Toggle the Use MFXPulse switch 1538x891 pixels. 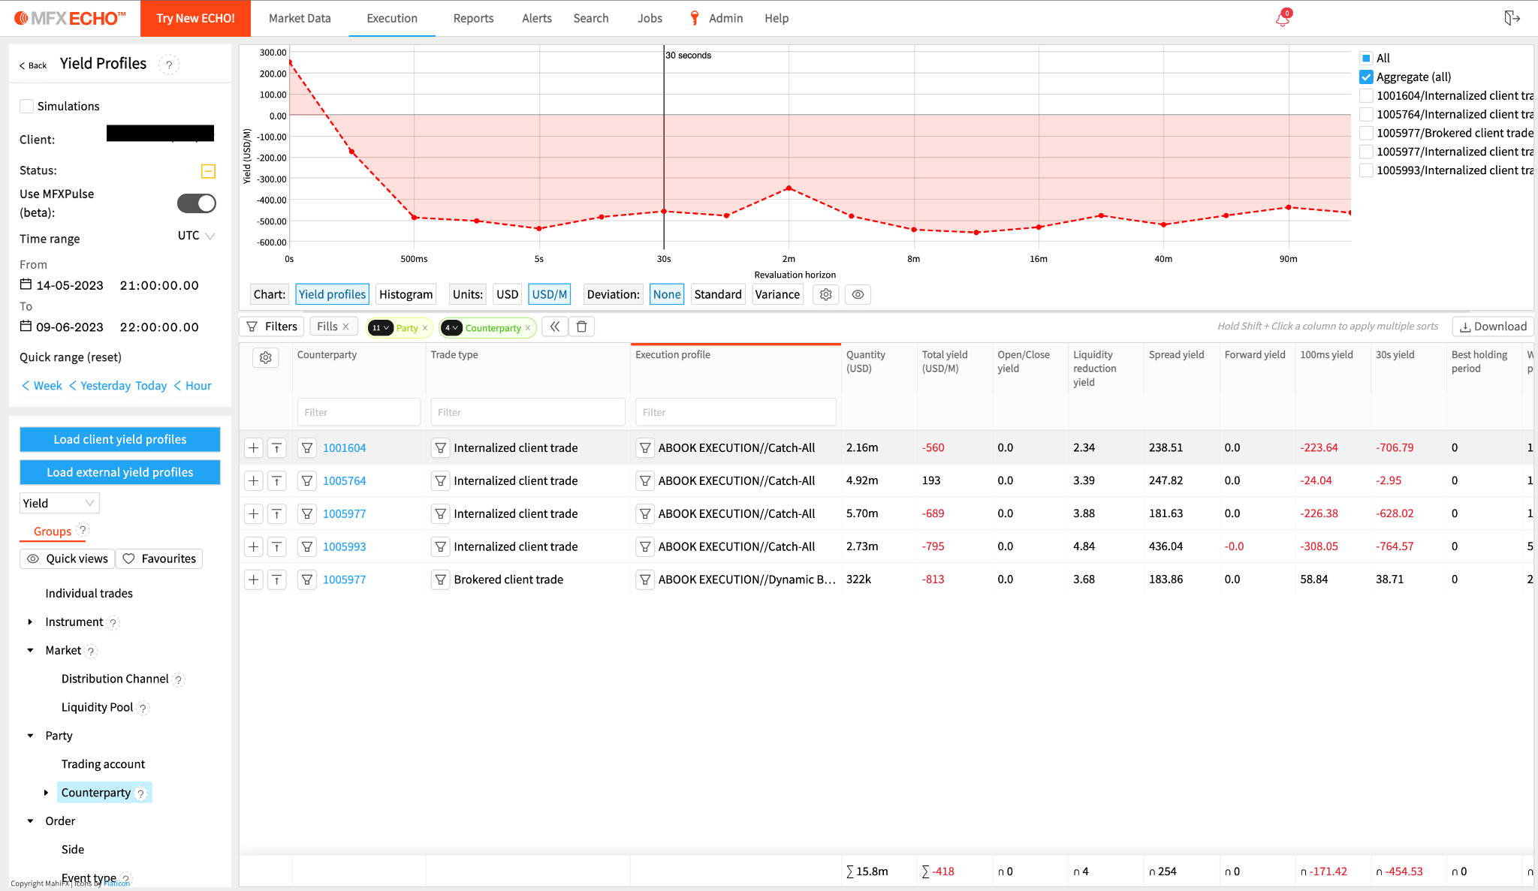[197, 203]
